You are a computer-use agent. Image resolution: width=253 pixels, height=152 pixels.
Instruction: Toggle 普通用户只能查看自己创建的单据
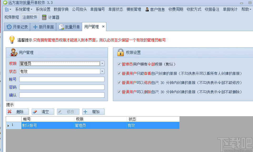tap(119, 73)
